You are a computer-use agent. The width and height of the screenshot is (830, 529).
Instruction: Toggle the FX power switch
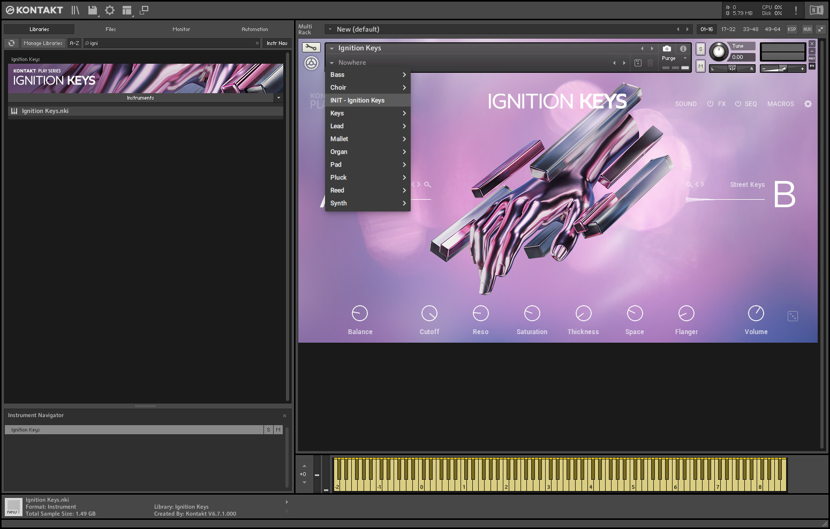710,104
